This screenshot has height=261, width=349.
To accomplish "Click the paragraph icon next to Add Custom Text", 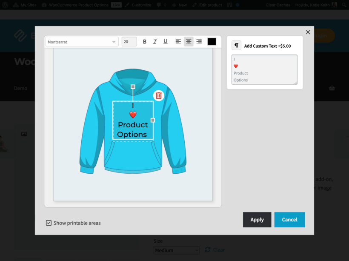I will [x=236, y=45].
